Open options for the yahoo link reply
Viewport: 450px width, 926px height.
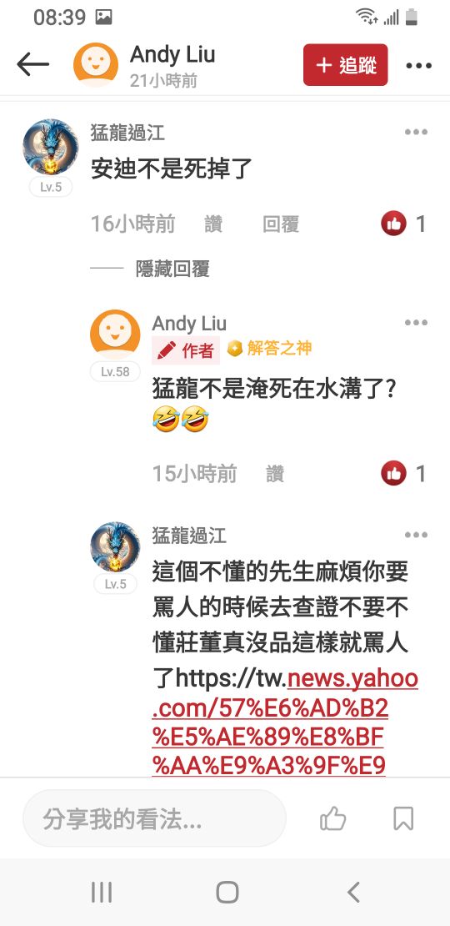tap(416, 535)
